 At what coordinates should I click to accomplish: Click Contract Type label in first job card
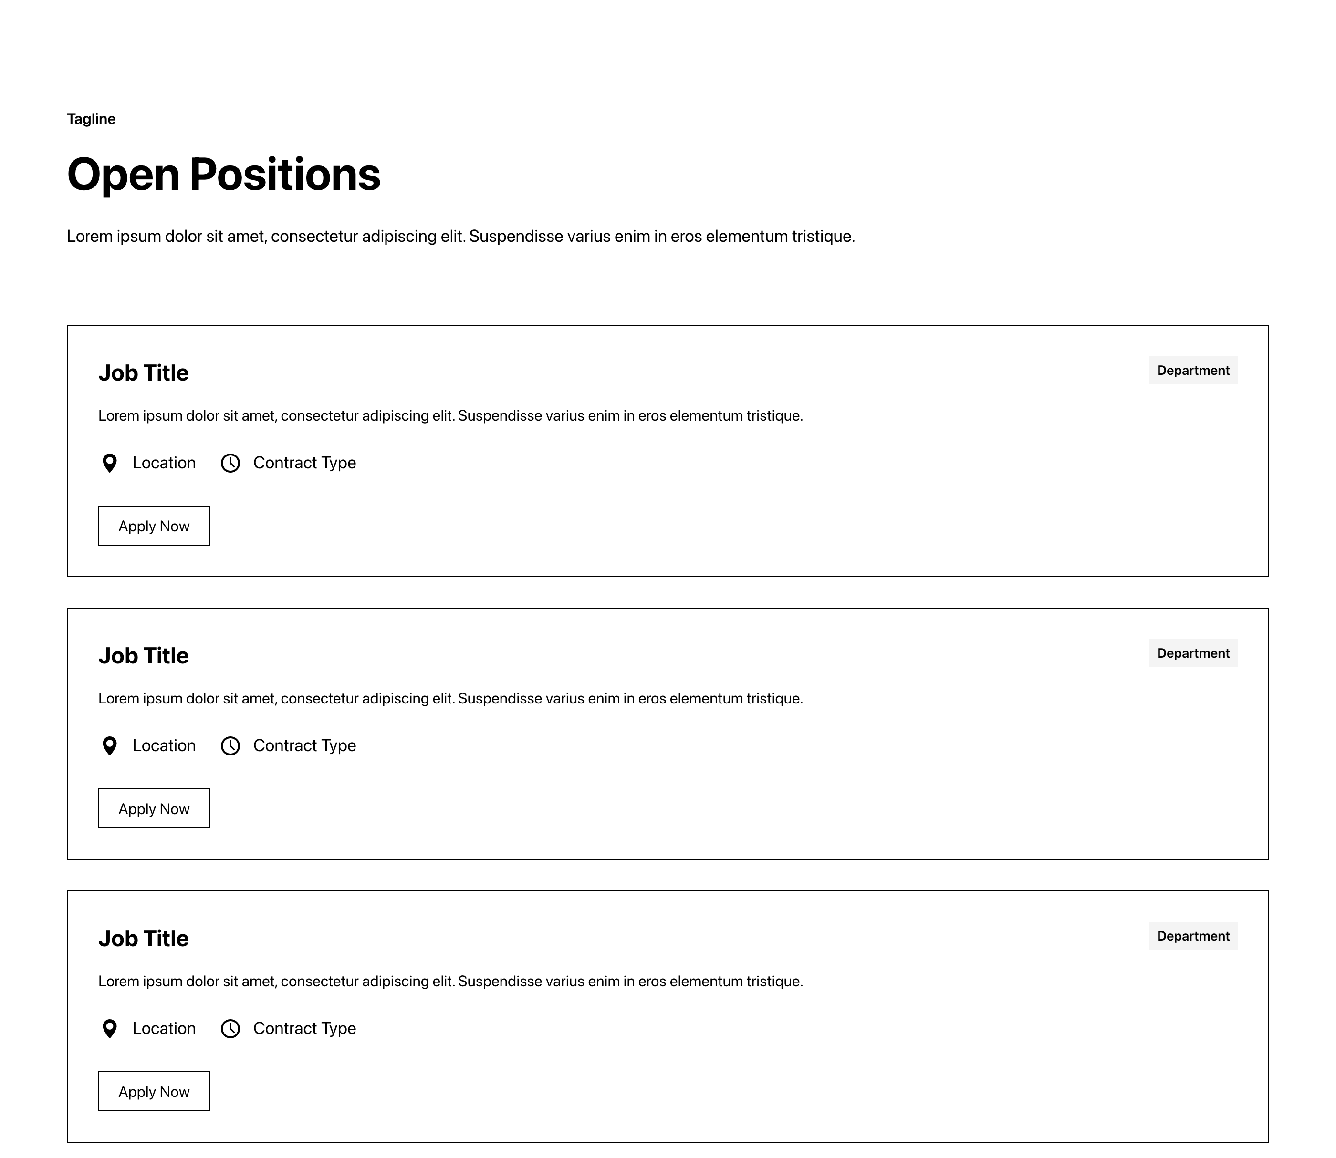(x=304, y=463)
